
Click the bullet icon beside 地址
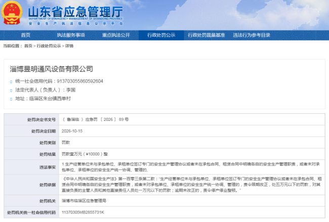pyautogui.click(x=11, y=99)
